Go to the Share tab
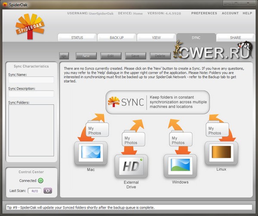 [235, 38]
